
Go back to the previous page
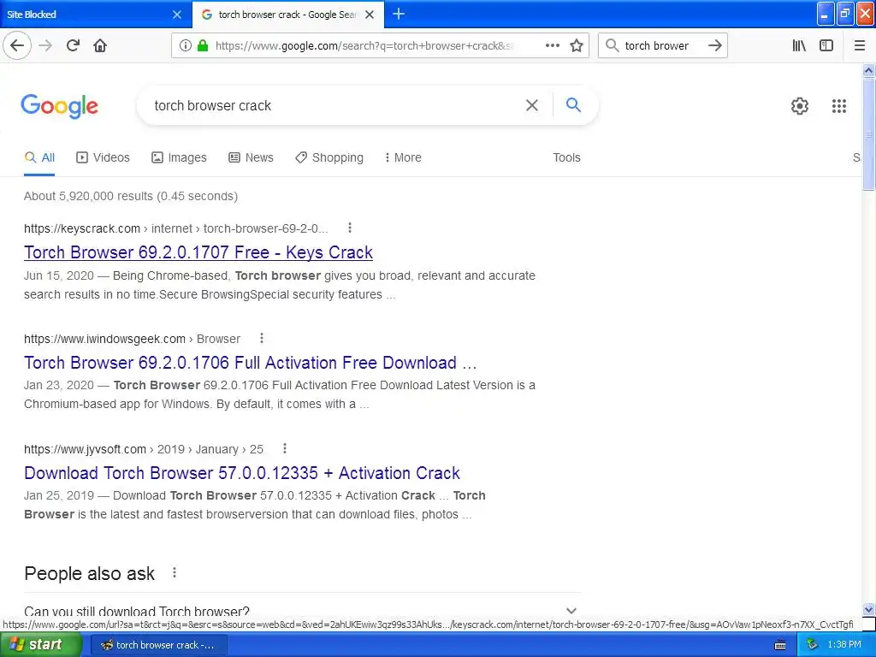tap(17, 45)
